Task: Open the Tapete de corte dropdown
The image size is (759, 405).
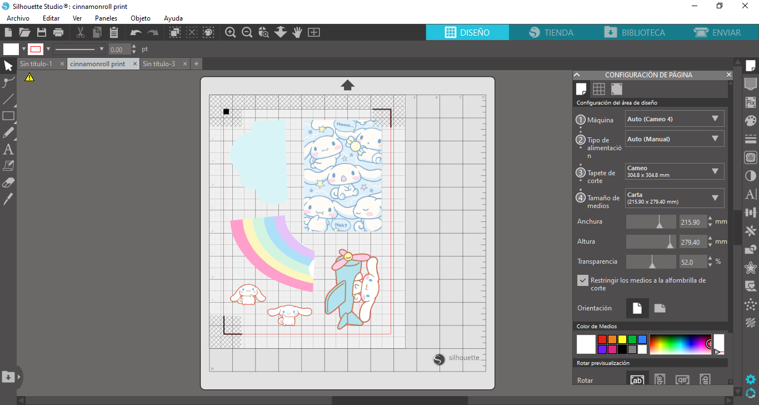Action: coord(675,171)
